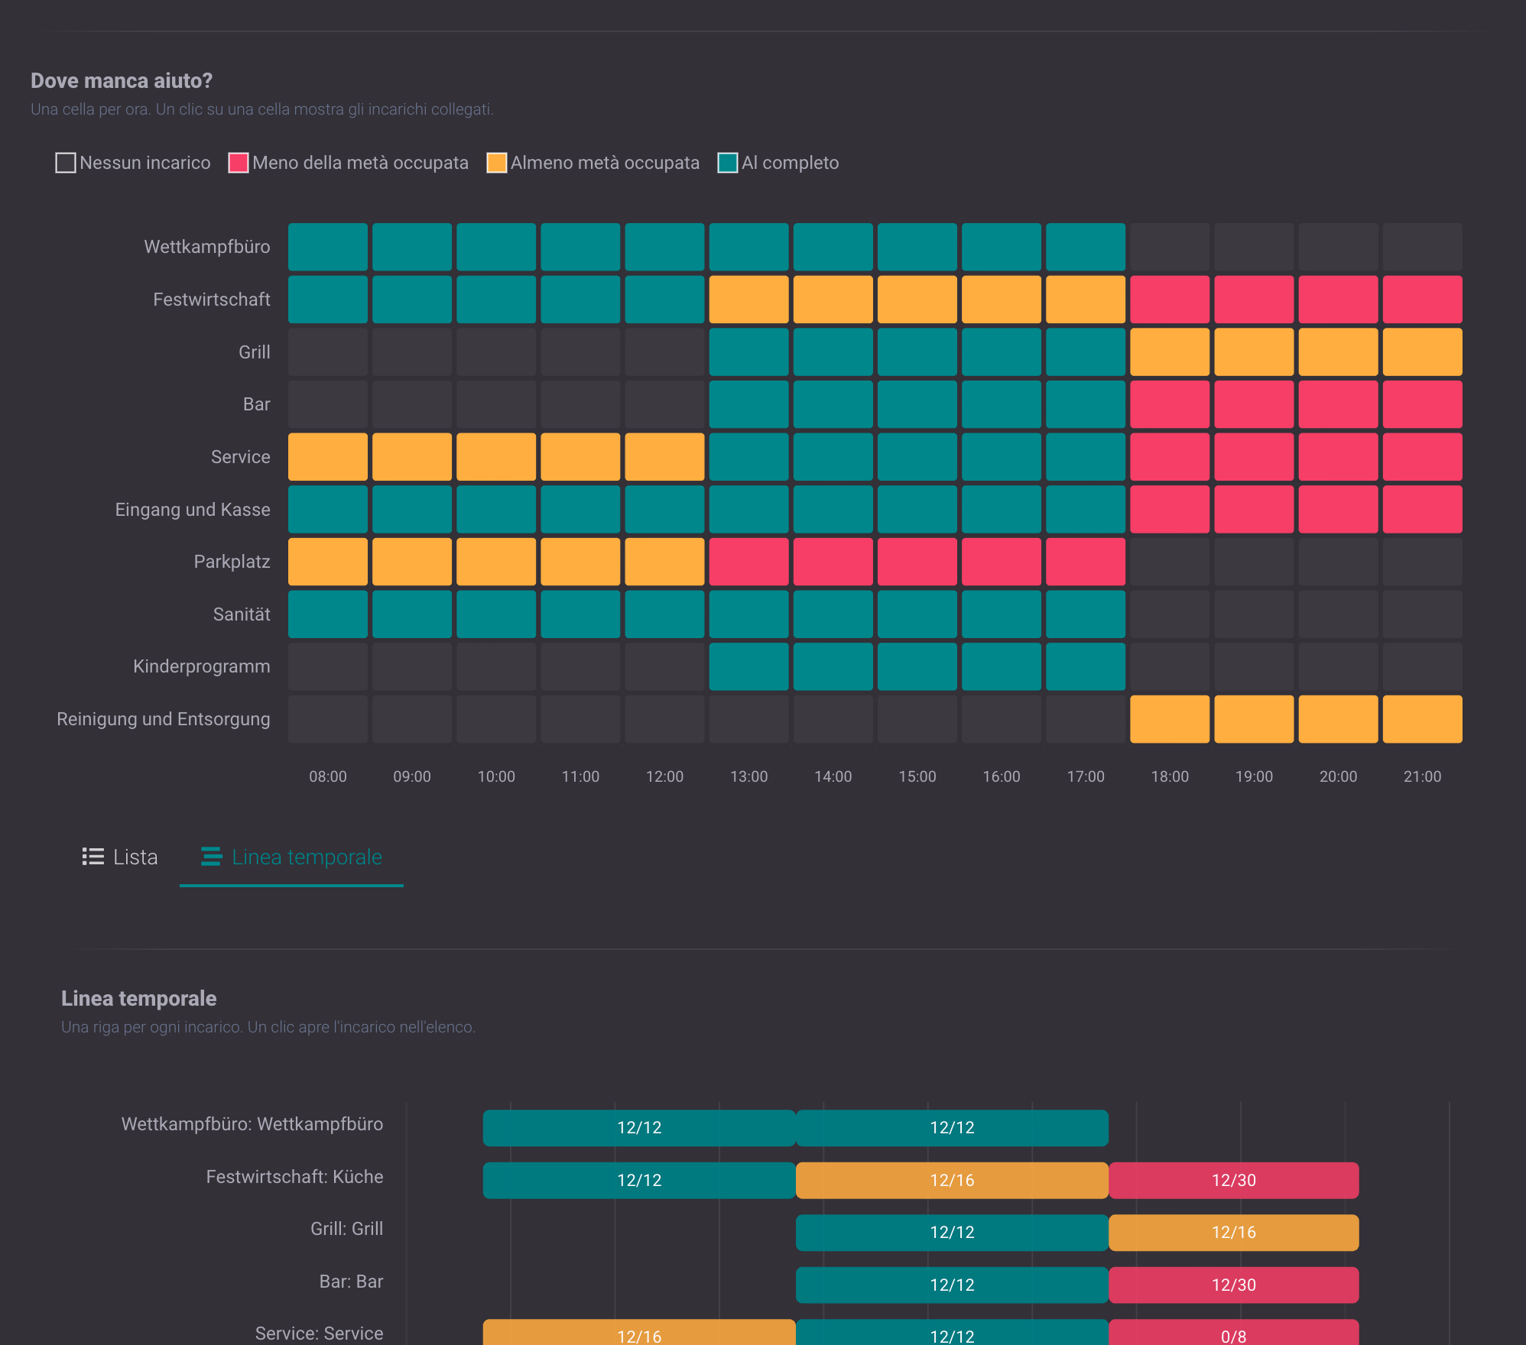Click the 'Reinigung und Entsorgung' row label
The height and width of the screenshot is (1345, 1526).
click(x=164, y=719)
